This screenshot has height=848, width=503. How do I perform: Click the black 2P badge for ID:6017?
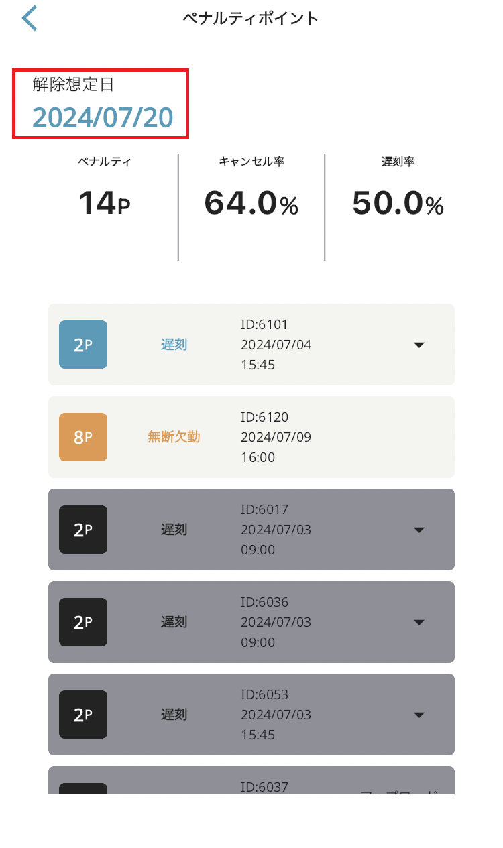click(x=83, y=530)
